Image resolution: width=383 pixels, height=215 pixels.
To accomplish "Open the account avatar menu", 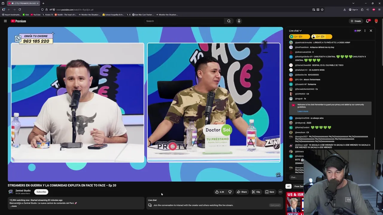I will click(x=376, y=21).
